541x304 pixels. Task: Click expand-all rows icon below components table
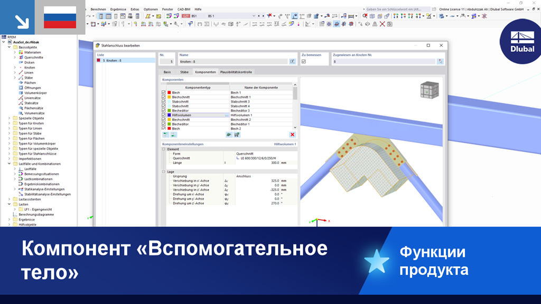click(166, 134)
